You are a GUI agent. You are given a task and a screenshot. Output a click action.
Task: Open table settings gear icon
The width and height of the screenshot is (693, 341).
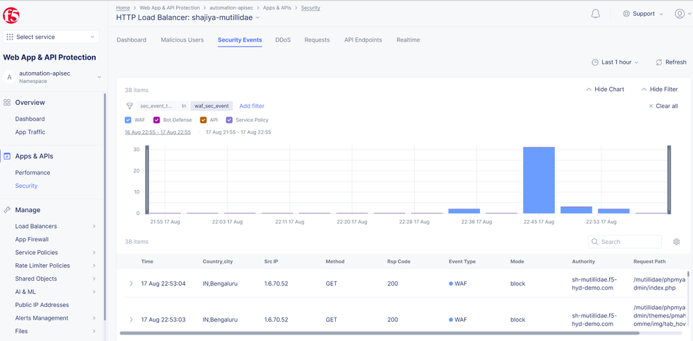pos(676,242)
